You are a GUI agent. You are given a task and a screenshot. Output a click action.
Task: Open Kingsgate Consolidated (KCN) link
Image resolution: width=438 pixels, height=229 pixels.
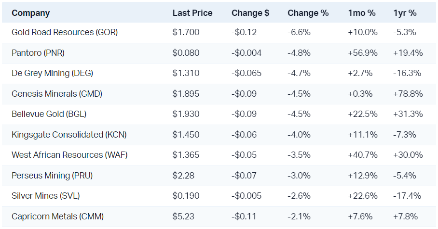[x=69, y=135]
